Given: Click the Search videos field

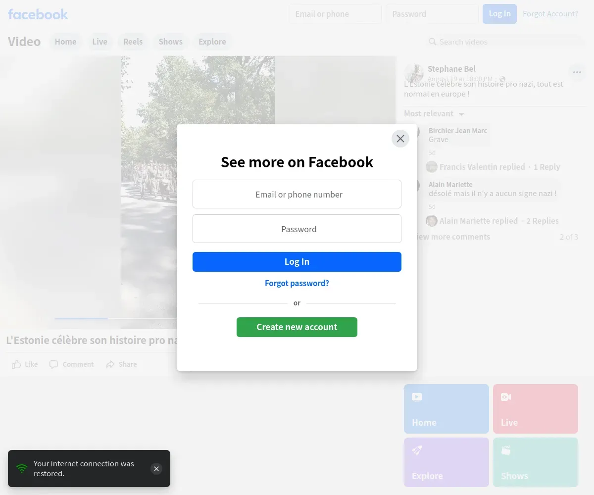Looking at the screenshot, I should (505, 42).
